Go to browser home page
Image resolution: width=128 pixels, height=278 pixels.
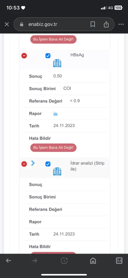click(93, 260)
